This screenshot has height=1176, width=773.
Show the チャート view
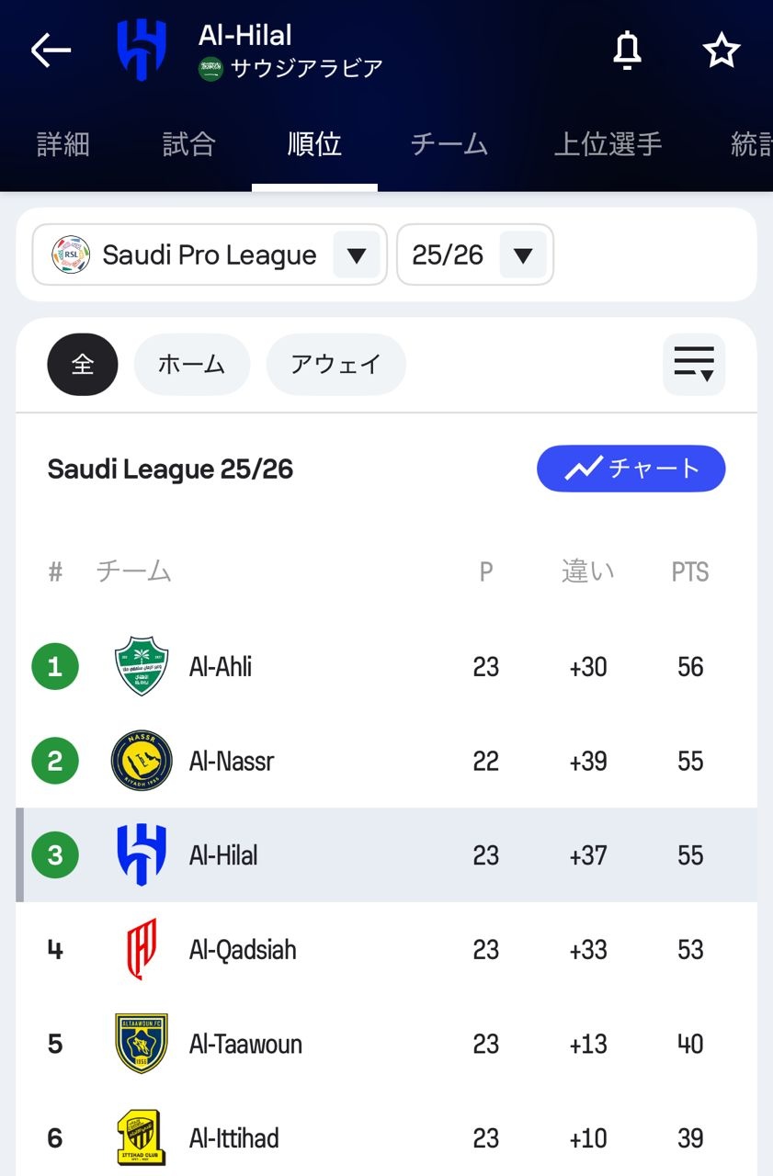click(x=631, y=469)
